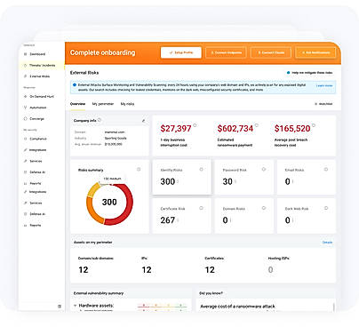Collapse the sidebar using the bottom icon
Viewport: 359px width, 327px height.
pos(60,306)
